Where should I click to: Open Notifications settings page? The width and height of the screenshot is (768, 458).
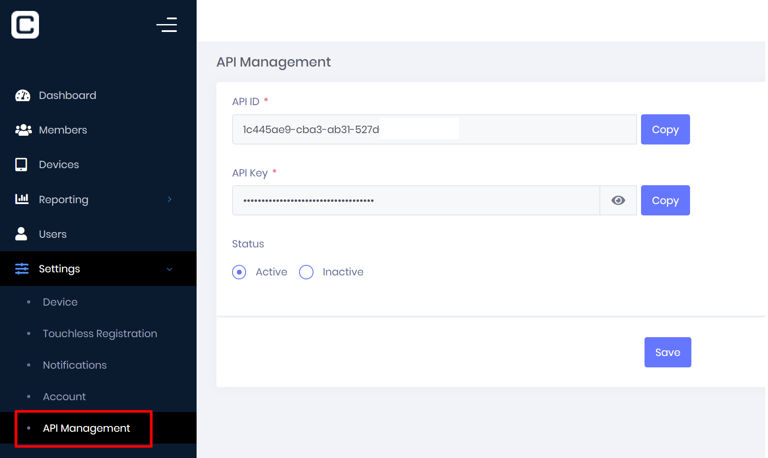click(75, 365)
